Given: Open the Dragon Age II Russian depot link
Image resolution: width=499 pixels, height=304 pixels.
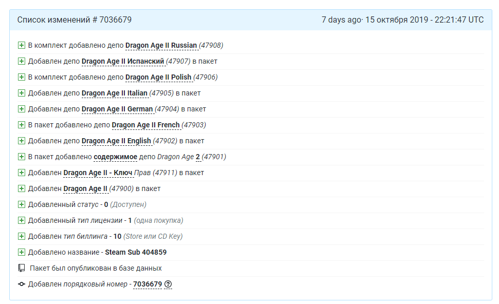Looking at the screenshot, I should (161, 46).
